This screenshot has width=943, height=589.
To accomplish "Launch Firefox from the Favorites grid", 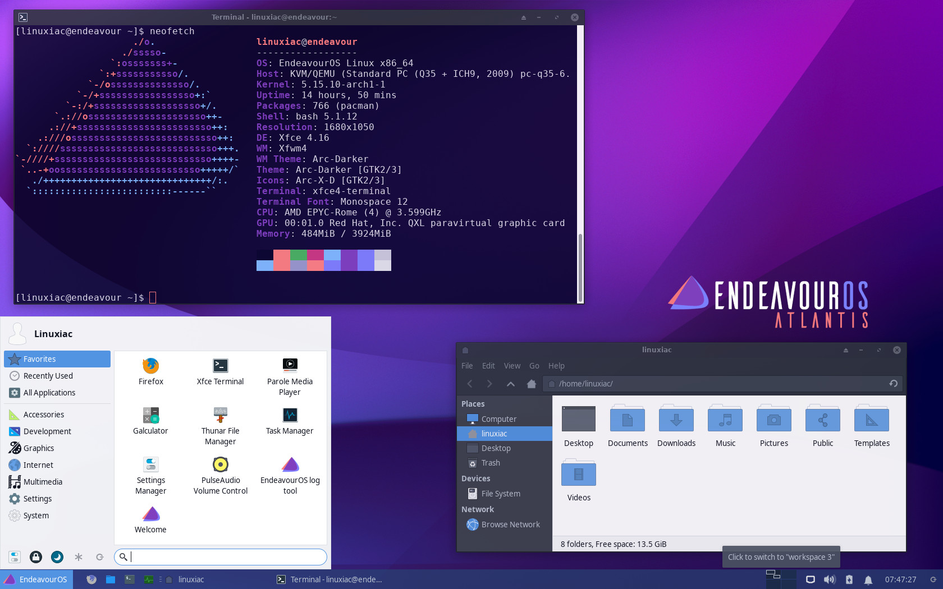I will tap(150, 371).
